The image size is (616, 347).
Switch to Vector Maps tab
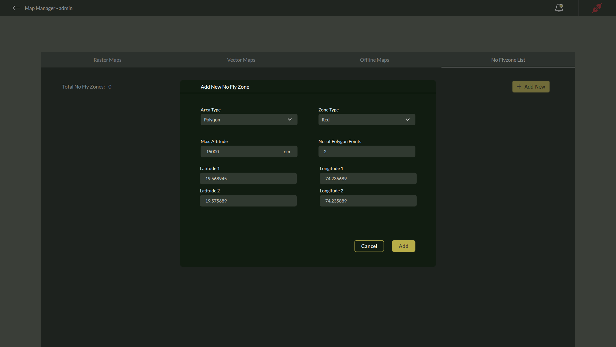[x=241, y=60]
